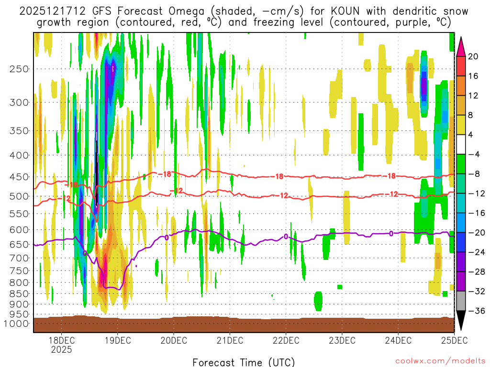490x367 pixels.
Task: Click the 23DEC time axis label
Action: click(342, 340)
